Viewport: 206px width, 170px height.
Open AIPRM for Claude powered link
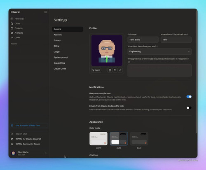click(x=28, y=139)
